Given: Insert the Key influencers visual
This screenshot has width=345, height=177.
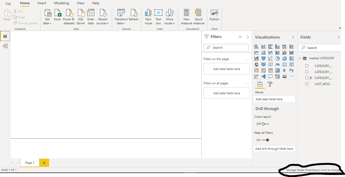Looking at the screenshot, I should pyautogui.click(x=256, y=76).
